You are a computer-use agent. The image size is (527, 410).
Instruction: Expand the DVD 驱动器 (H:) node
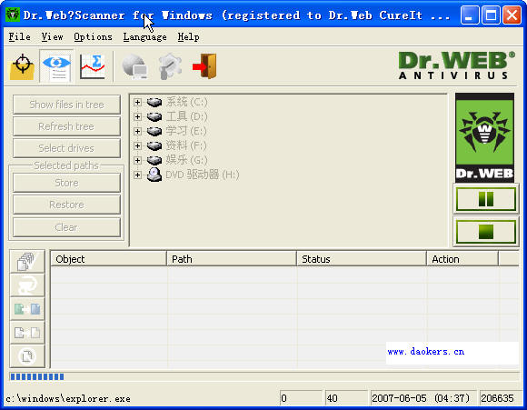137,175
